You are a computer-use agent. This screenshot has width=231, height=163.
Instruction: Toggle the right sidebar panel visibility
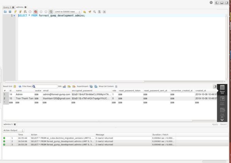pyautogui.click(x=226, y=3)
